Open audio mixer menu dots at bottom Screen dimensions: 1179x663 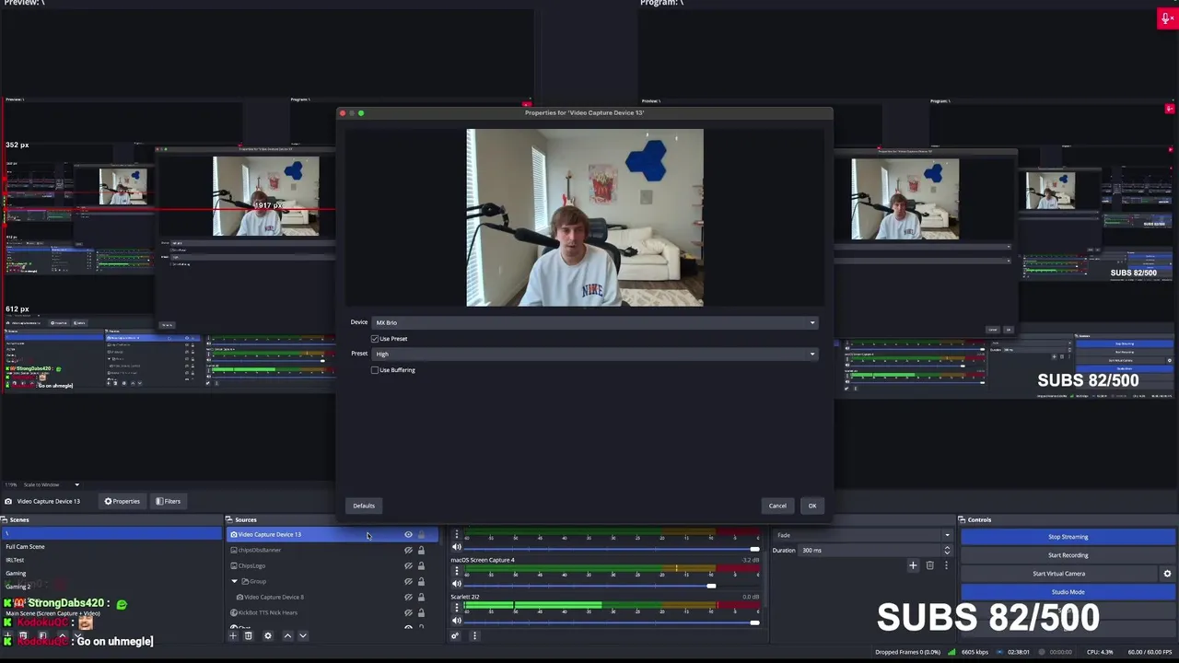(x=475, y=635)
